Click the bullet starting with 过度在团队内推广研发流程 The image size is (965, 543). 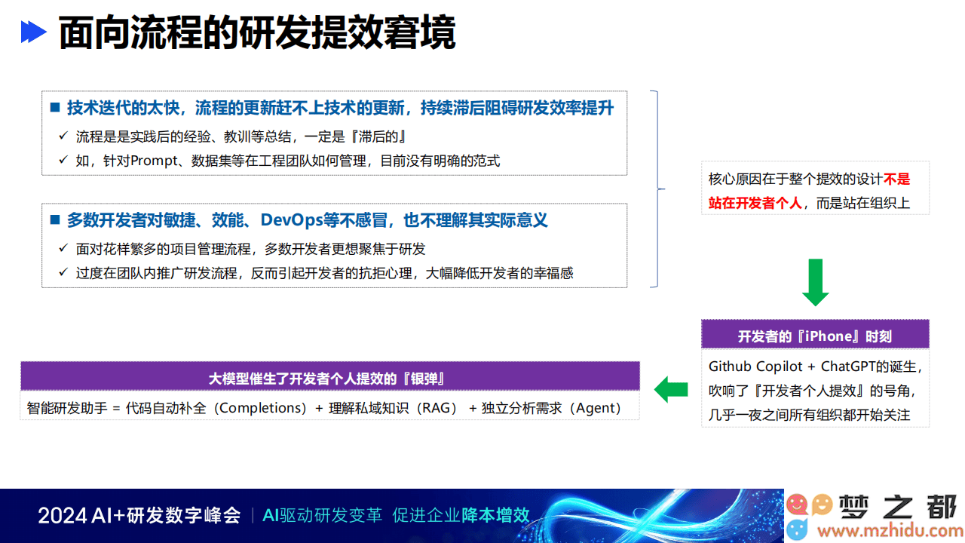pyautogui.click(x=325, y=273)
